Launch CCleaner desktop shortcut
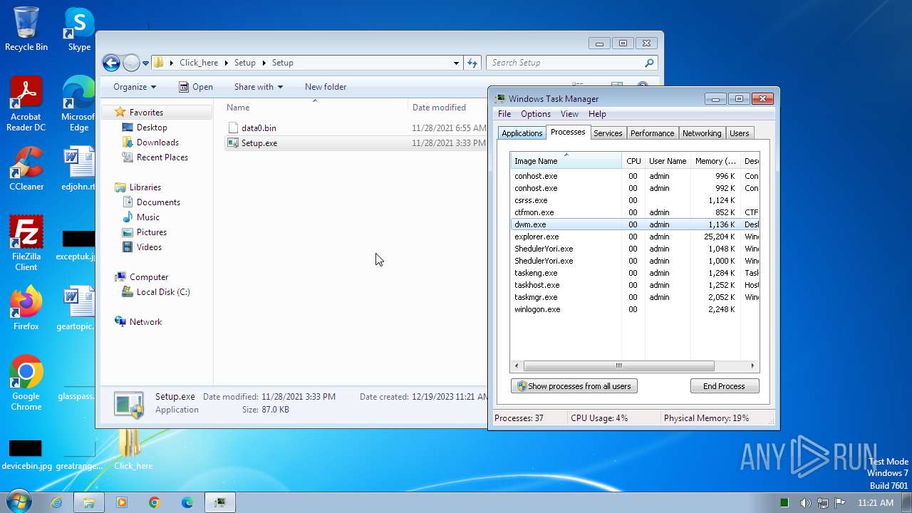 26,168
